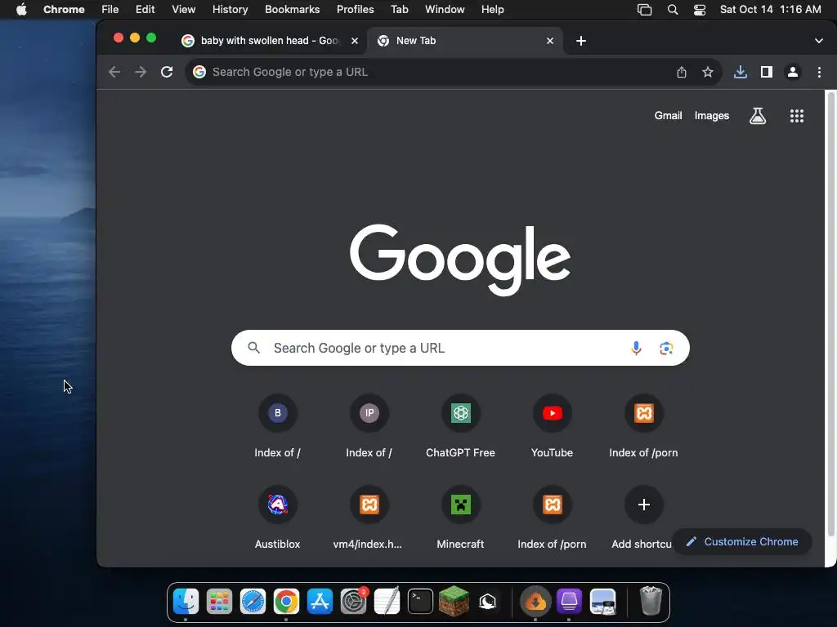The height and width of the screenshot is (627, 837).
Task: Open the Chrome three-dot menu
Action: point(819,72)
